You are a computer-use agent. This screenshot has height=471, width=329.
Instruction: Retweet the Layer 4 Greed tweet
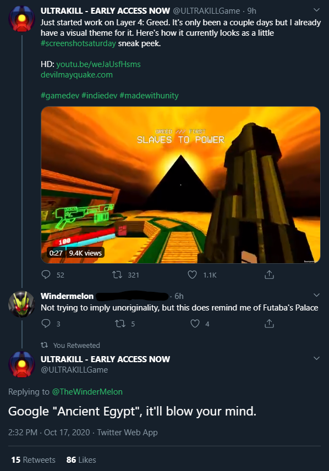(x=117, y=275)
